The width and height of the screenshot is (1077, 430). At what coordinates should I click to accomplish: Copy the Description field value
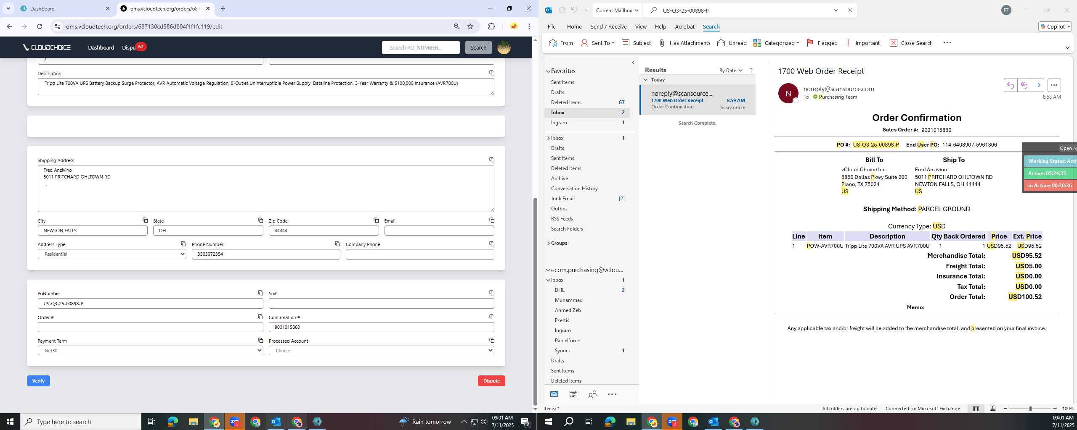[491, 73]
